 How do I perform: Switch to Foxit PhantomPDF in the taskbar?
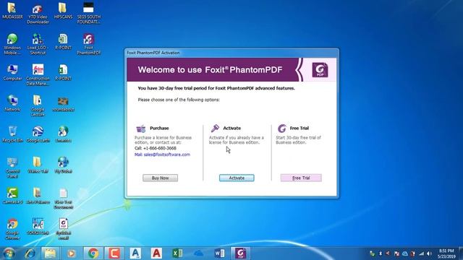[x=240, y=253]
